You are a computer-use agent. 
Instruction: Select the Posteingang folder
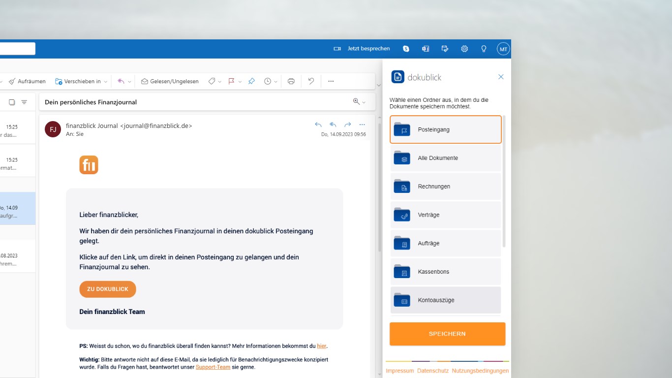pyautogui.click(x=446, y=129)
